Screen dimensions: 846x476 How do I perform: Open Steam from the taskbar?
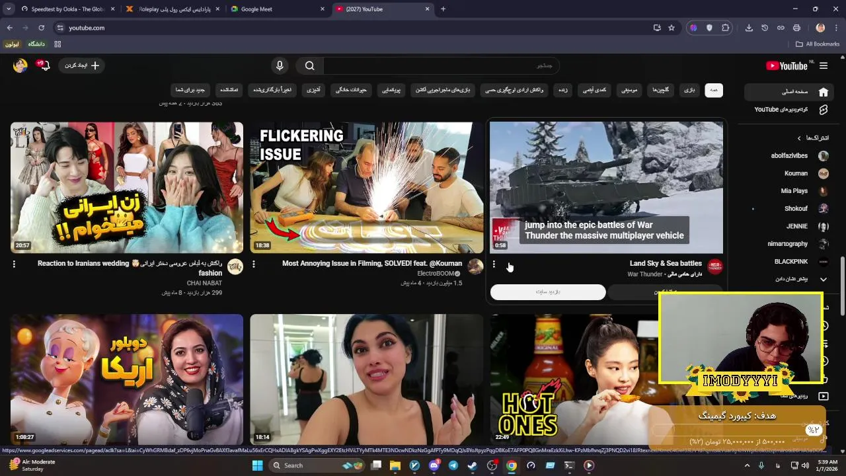pyautogui.click(x=472, y=465)
